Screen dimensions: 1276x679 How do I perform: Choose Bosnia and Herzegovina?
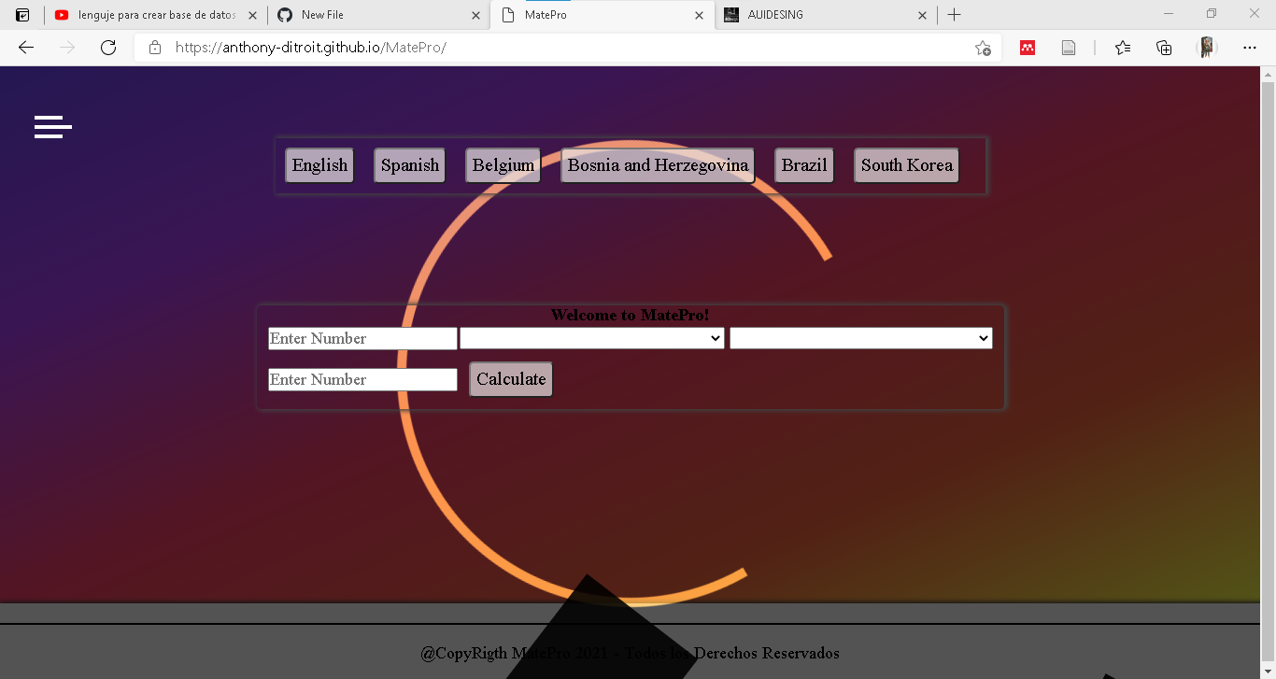657,164
